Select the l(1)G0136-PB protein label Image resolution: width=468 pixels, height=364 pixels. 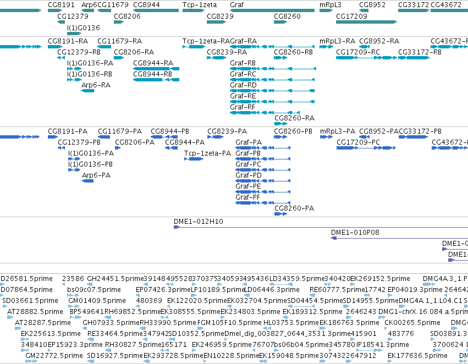[x=90, y=164]
